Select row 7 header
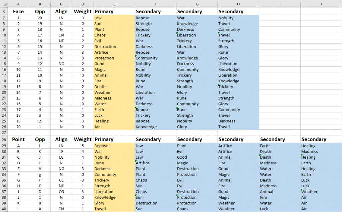Screen dimensions: 342x212 [4, 18]
